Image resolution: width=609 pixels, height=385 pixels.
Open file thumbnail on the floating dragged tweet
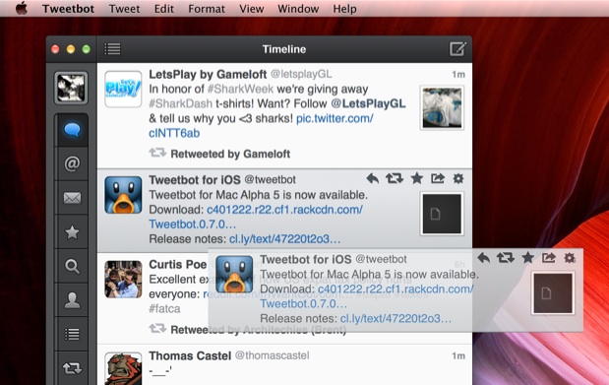point(553,293)
